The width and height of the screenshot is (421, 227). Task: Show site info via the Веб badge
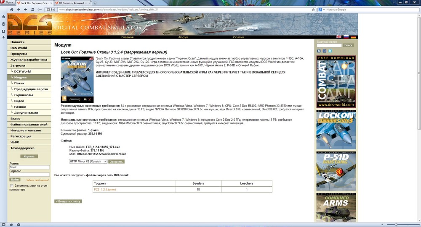[x=51, y=10]
